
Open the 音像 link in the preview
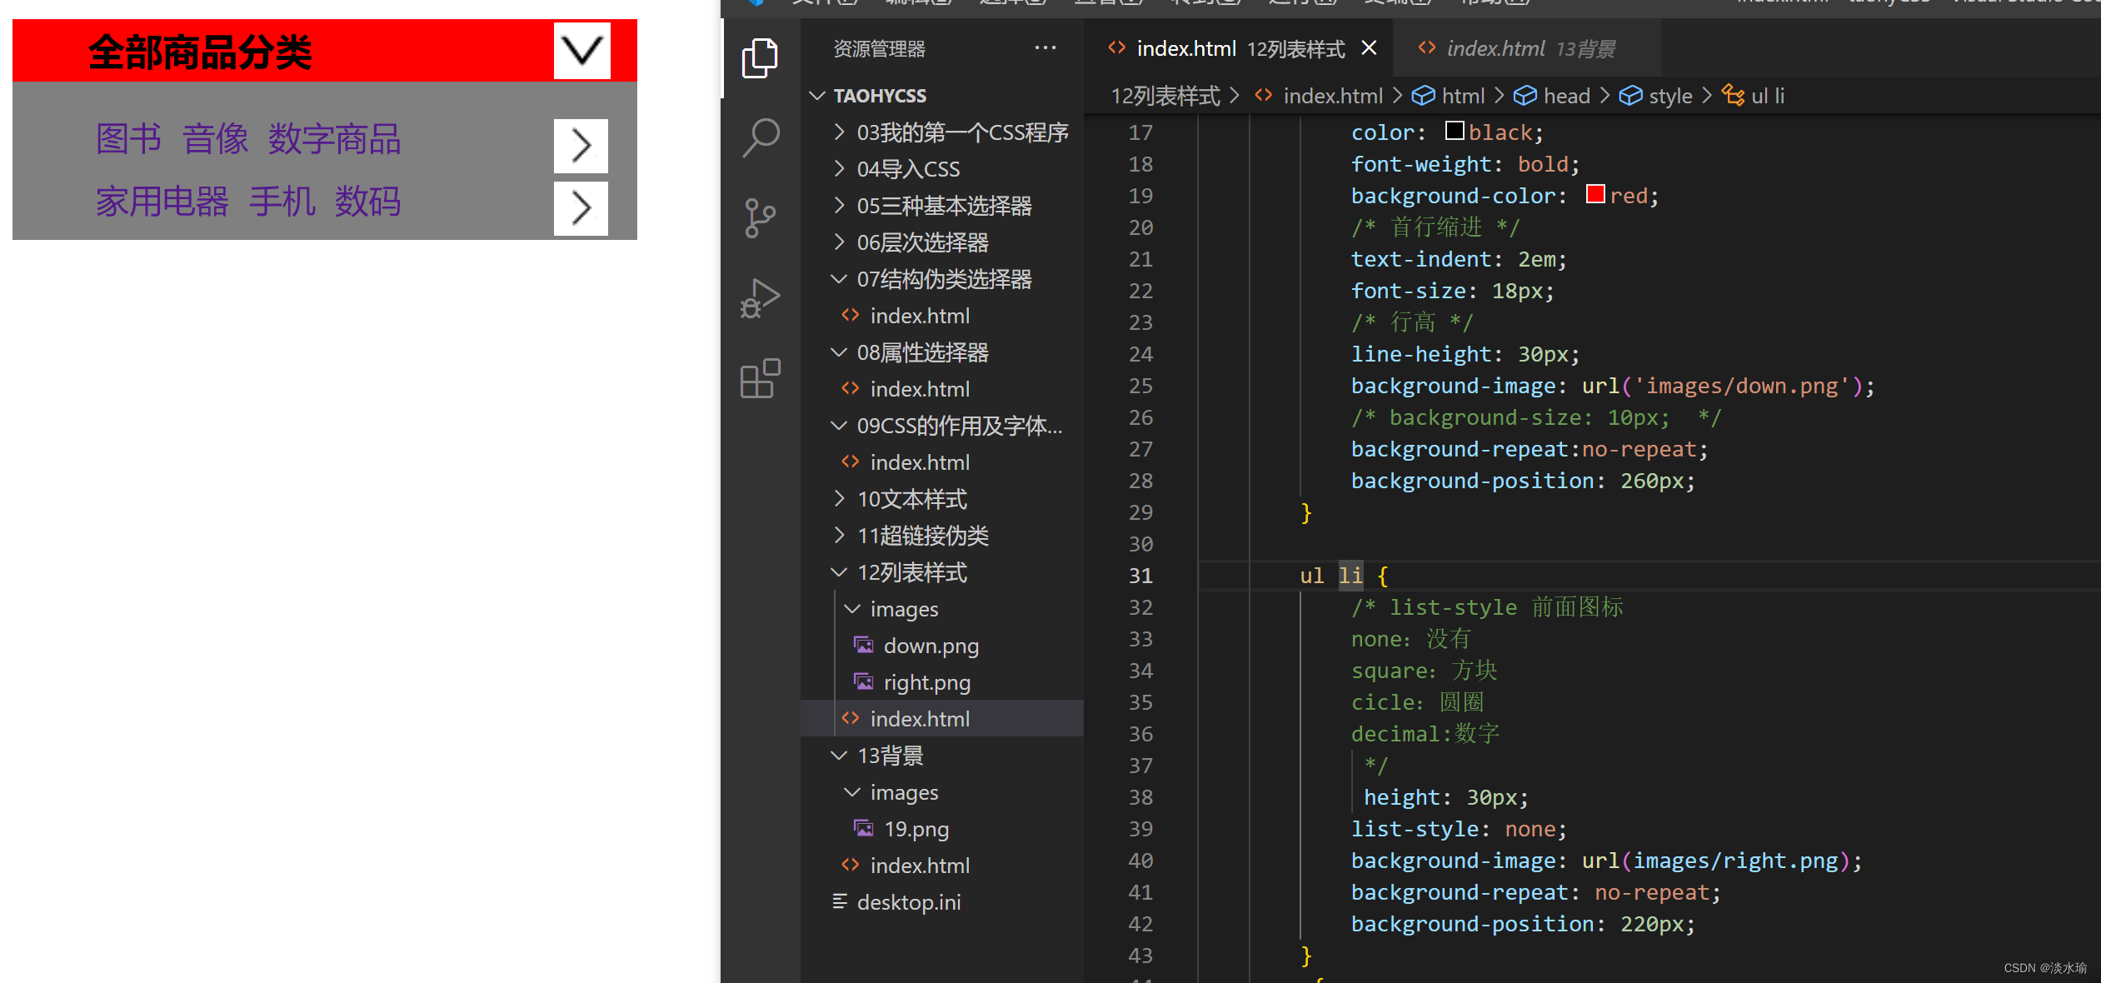(x=215, y=139)
